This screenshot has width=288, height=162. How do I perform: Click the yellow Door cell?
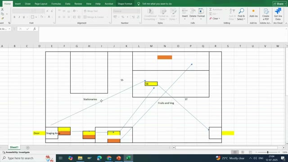coord(39,133)
